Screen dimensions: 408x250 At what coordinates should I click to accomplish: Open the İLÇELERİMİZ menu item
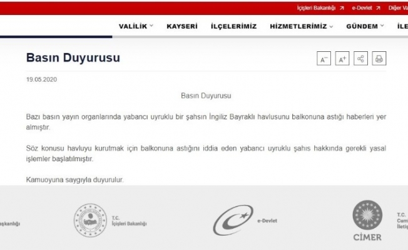233,26
